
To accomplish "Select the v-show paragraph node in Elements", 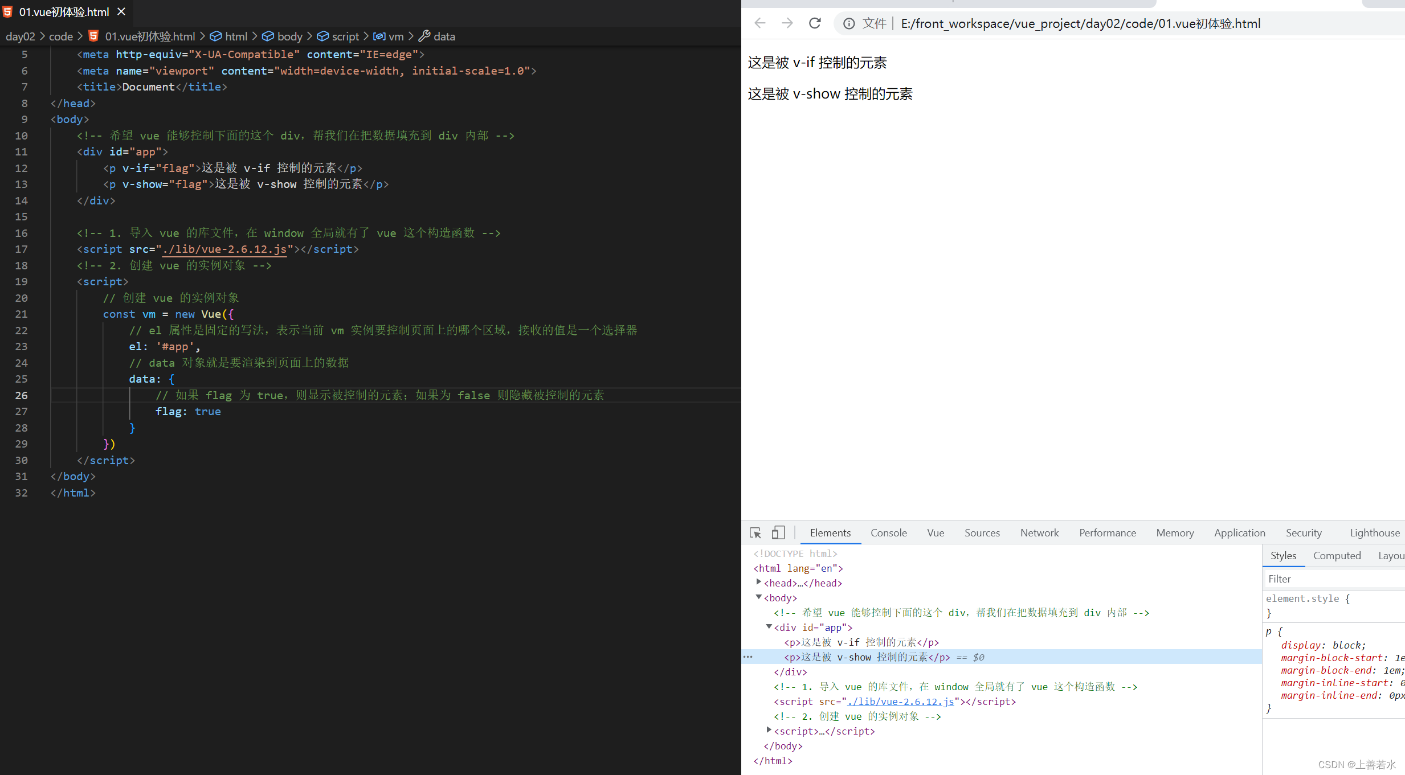I will 867,657.
